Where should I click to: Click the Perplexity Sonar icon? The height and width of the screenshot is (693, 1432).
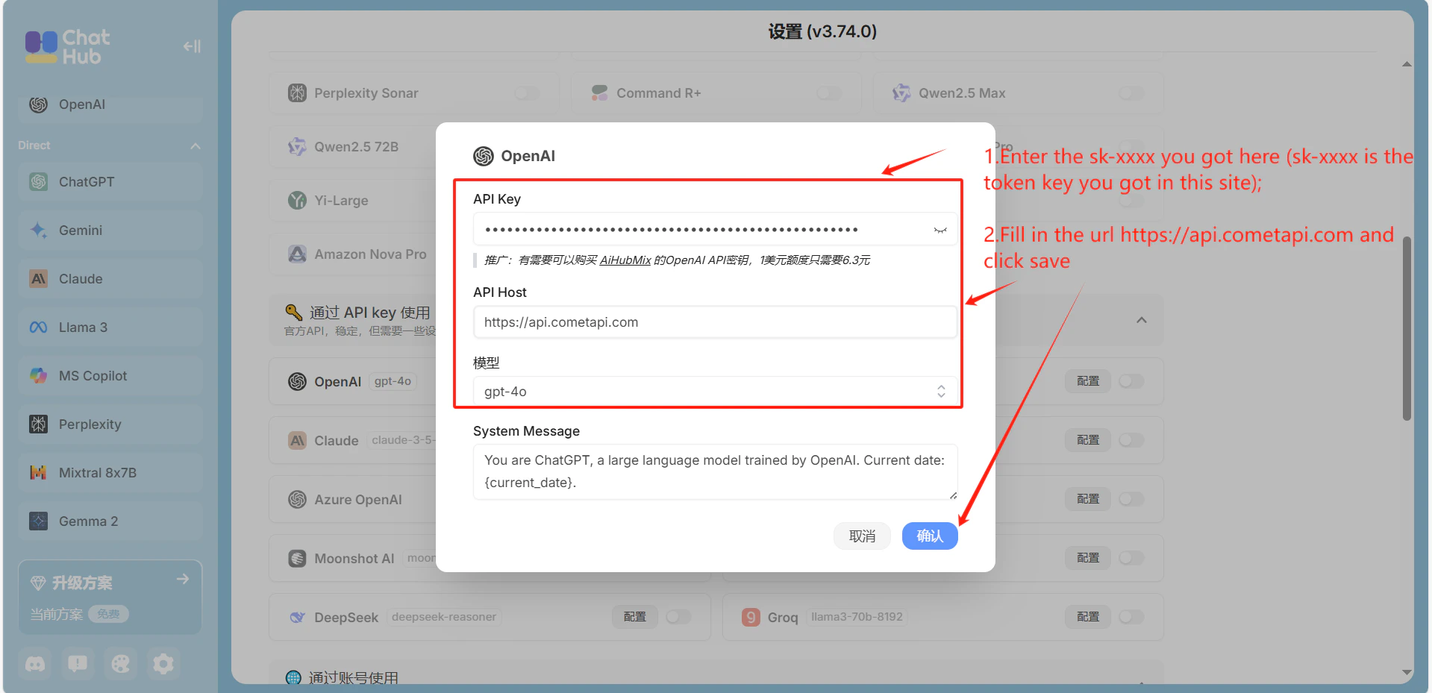click(x=297, y=93)
